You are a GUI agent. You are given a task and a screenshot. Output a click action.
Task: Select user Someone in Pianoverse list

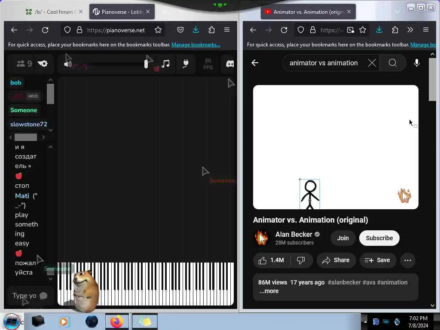(24, 110)
